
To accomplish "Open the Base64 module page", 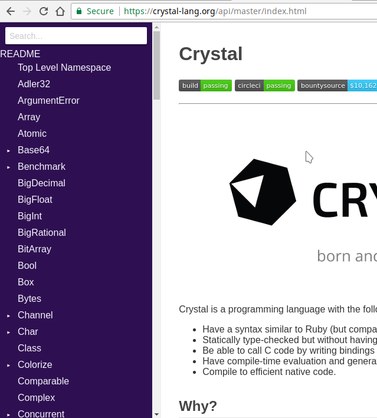I will pos(34,150).
